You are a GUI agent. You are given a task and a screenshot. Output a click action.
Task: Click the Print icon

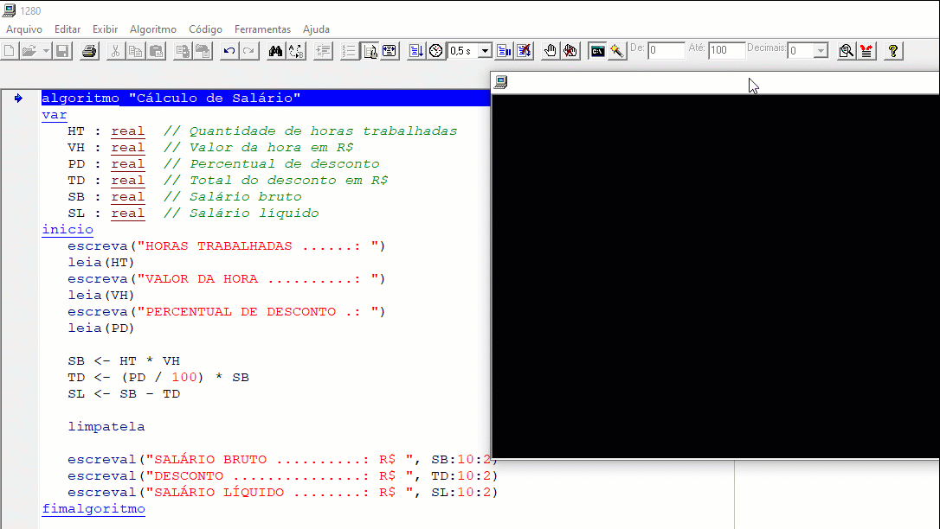coord(89,51)
